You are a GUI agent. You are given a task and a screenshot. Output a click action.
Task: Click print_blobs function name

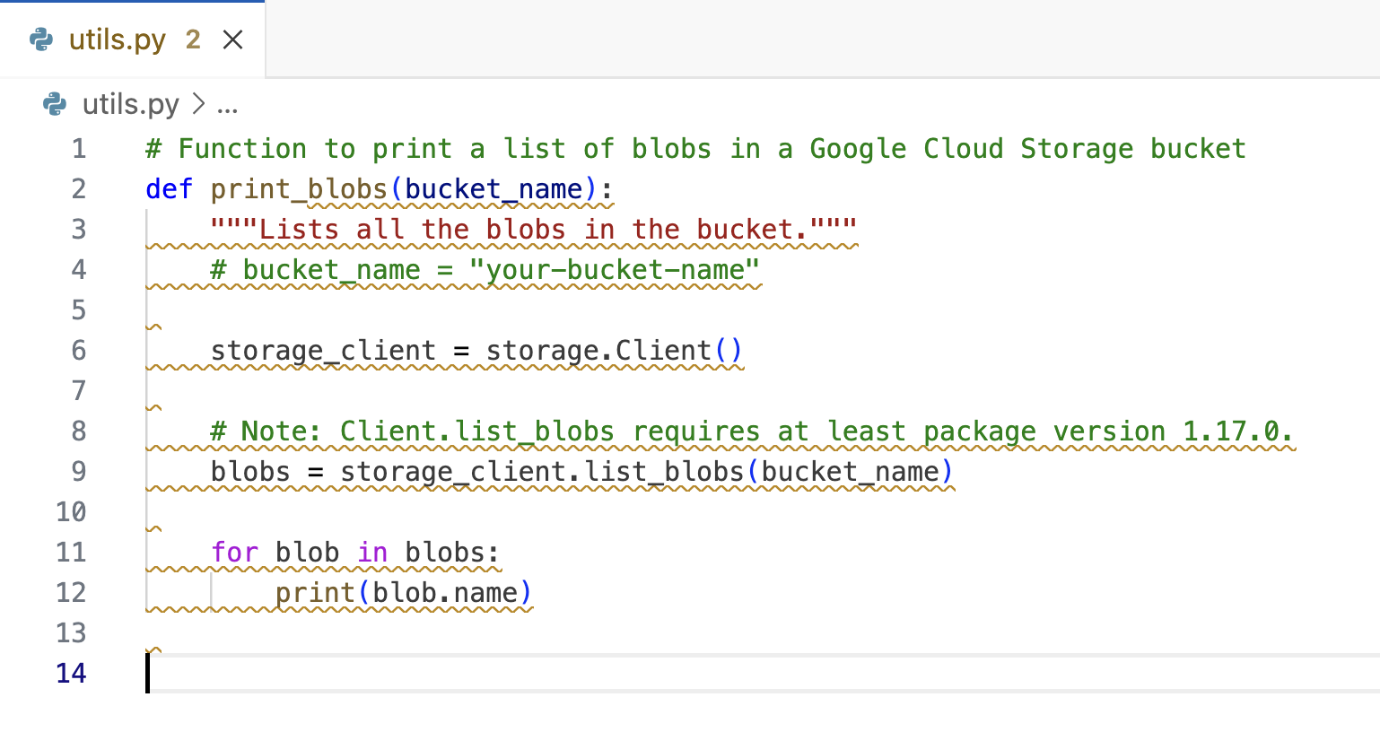[298, 189]
